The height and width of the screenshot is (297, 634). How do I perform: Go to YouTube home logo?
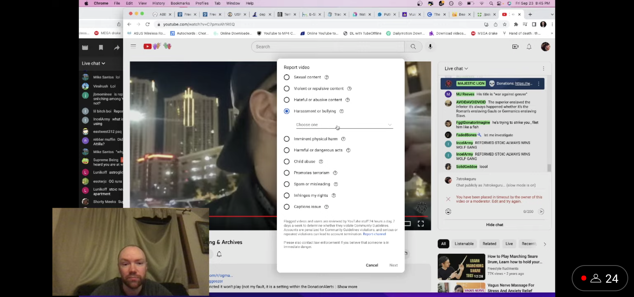coord(157,46)
